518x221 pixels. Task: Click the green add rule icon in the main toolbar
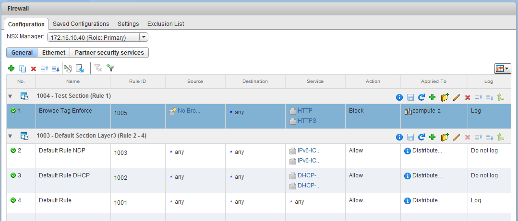point(11,69)
